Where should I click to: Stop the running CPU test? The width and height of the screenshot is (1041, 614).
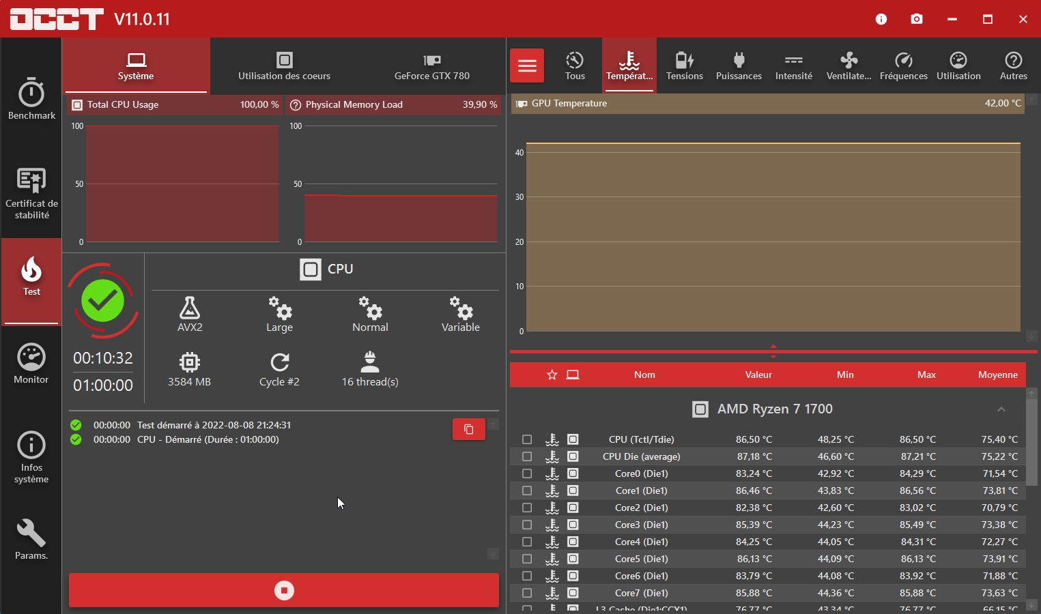284,590
